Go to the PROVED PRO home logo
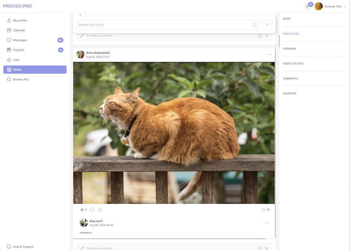The height and width of the screenshot is (250, 350). click(x=17, y=6)
